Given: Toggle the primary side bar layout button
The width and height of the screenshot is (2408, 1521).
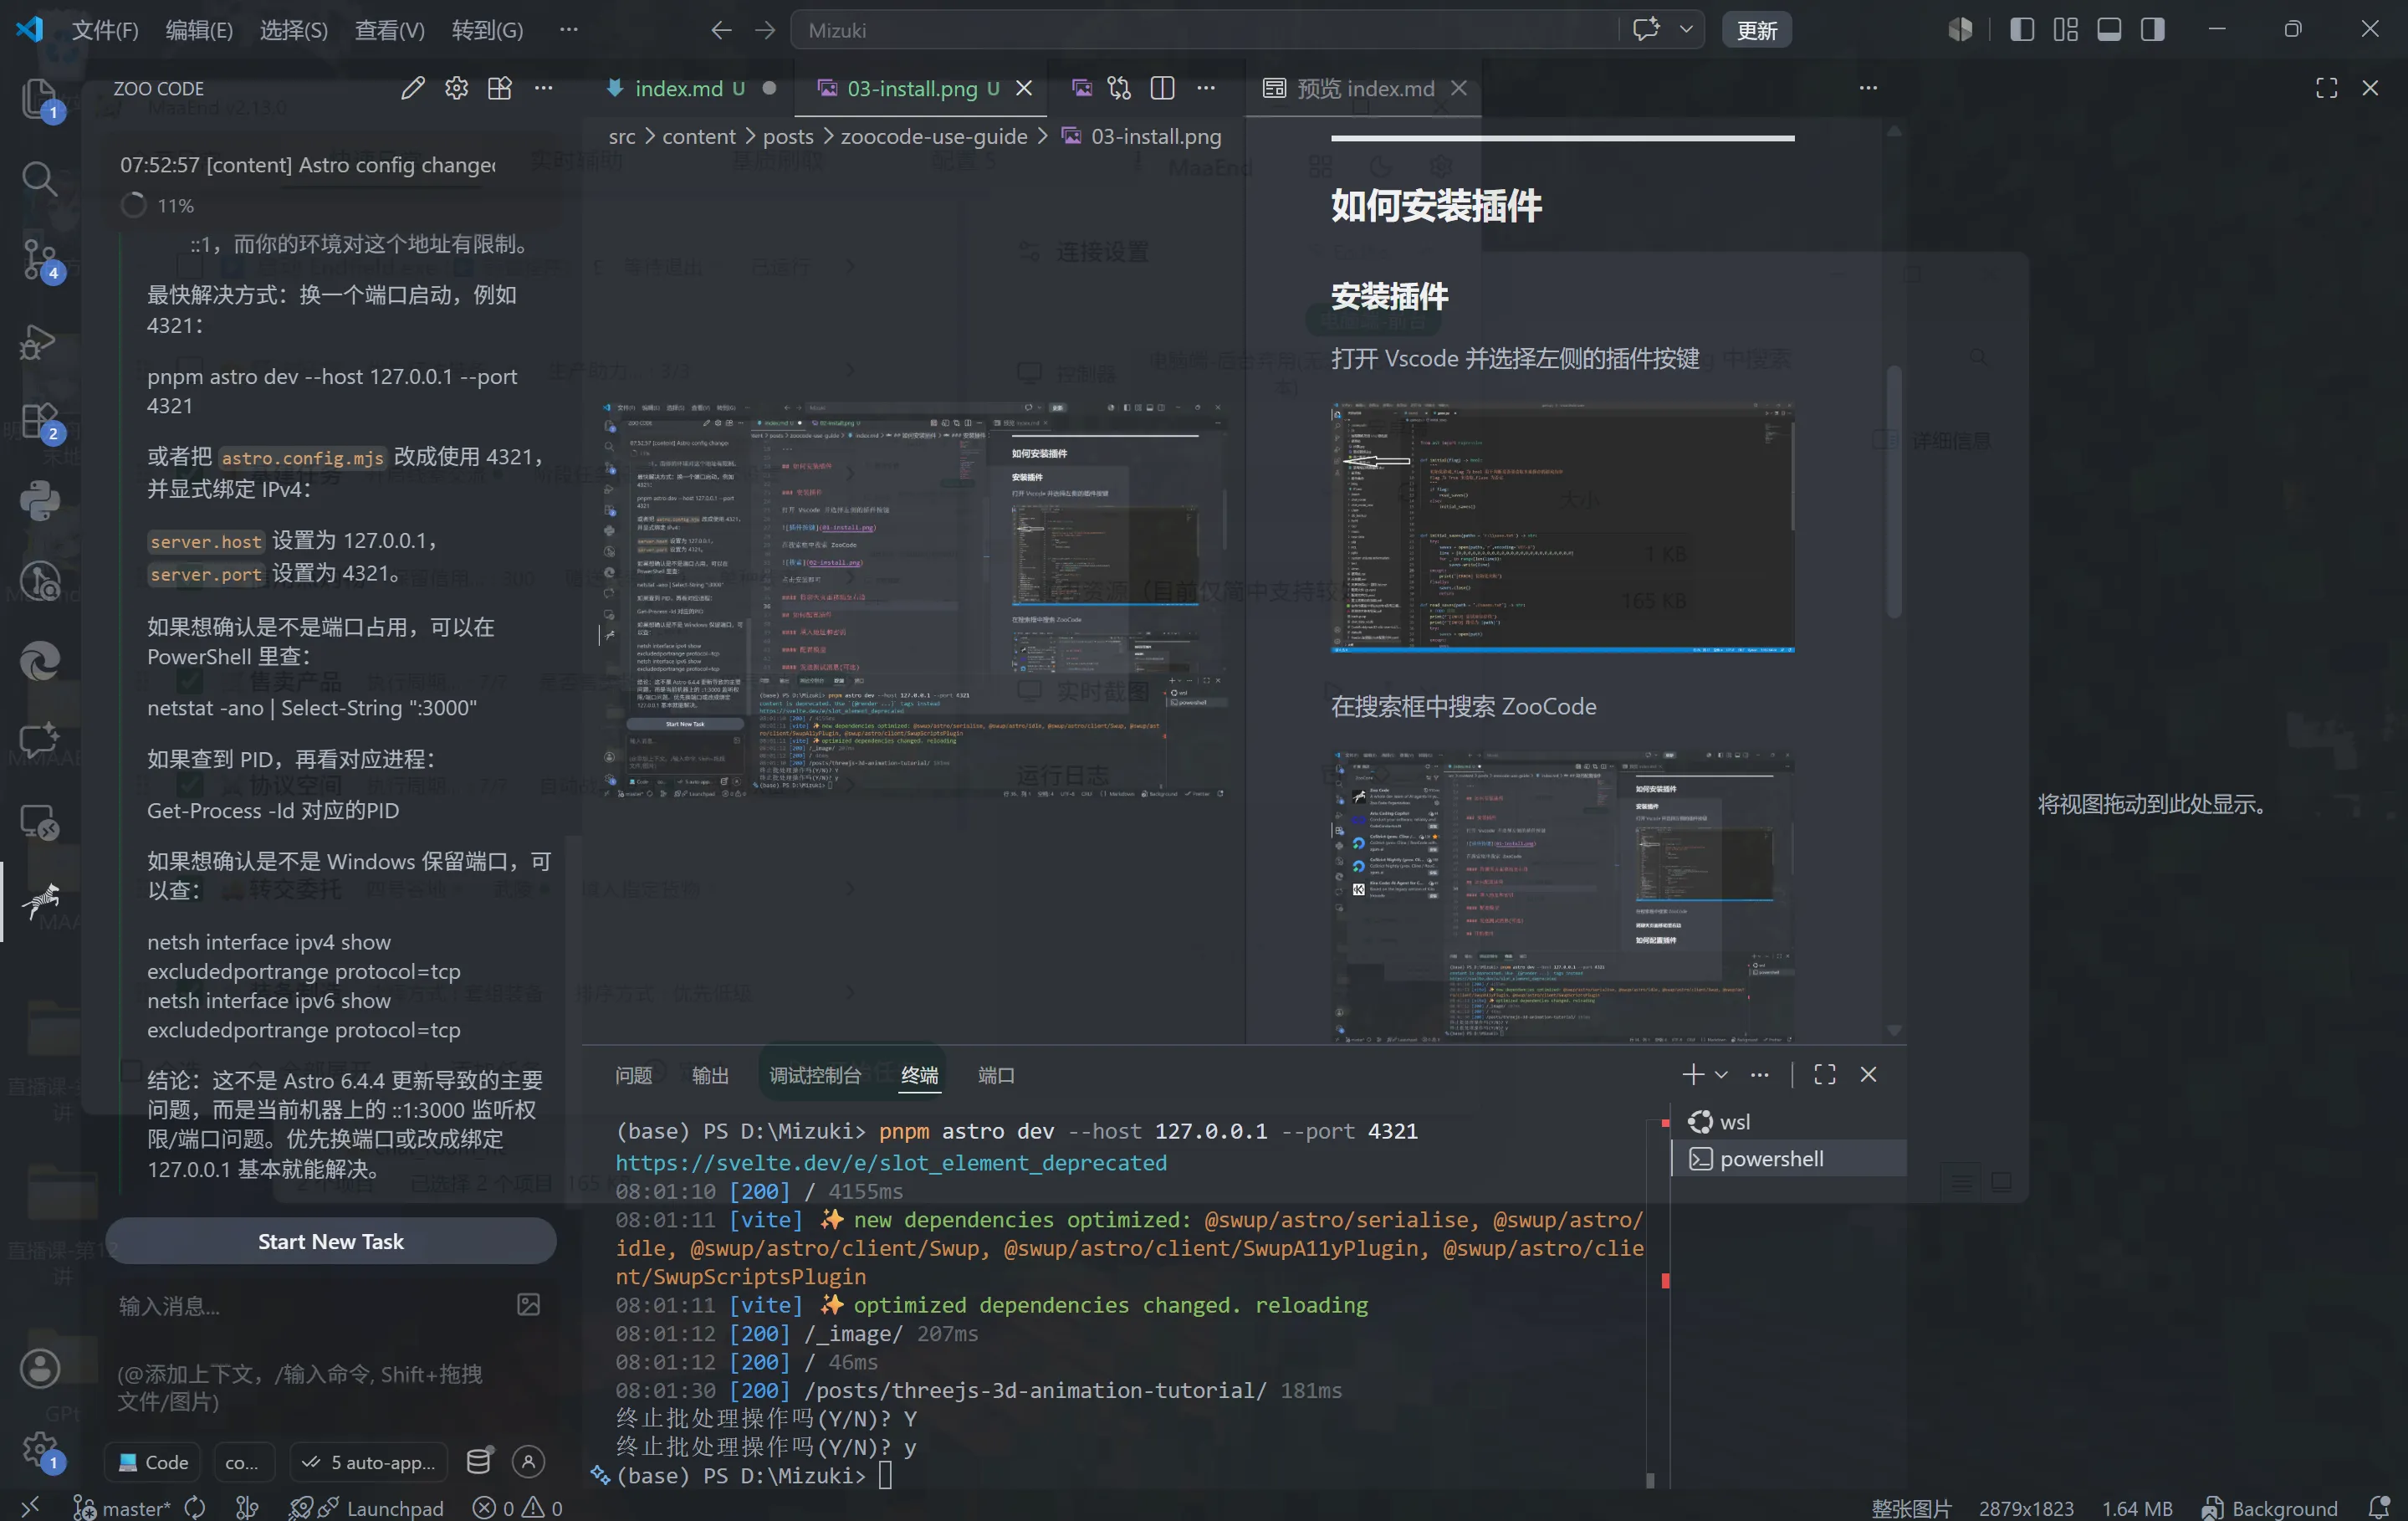Looking at the screenshot, I should coord(2022,30).
